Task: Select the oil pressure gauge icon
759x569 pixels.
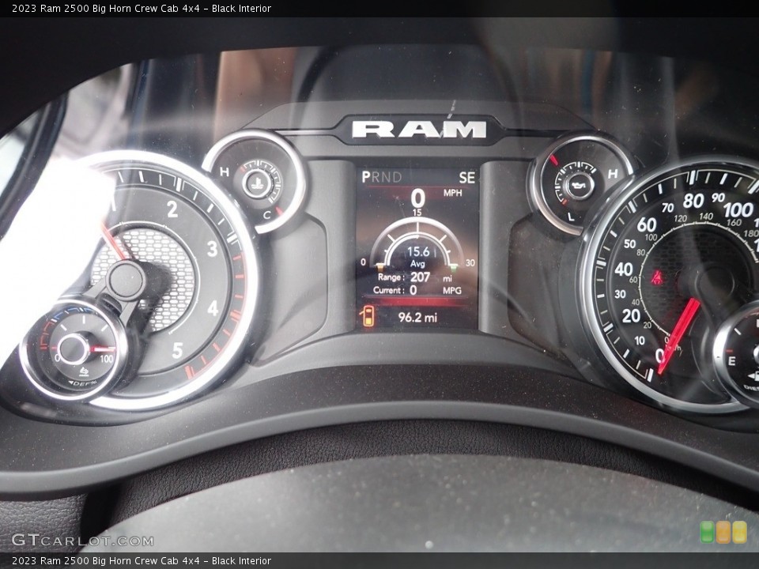Action: [577, 185]
